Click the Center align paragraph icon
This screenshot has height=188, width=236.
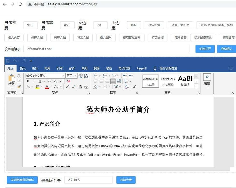[x=101, y=81]
